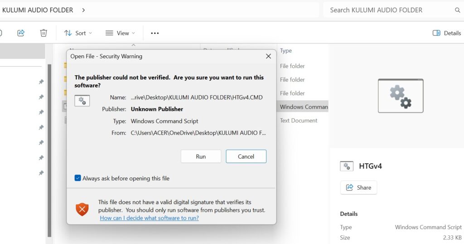Select the Text Document type cell
Screen dimensions: 464x244
[x=299, y=121]
